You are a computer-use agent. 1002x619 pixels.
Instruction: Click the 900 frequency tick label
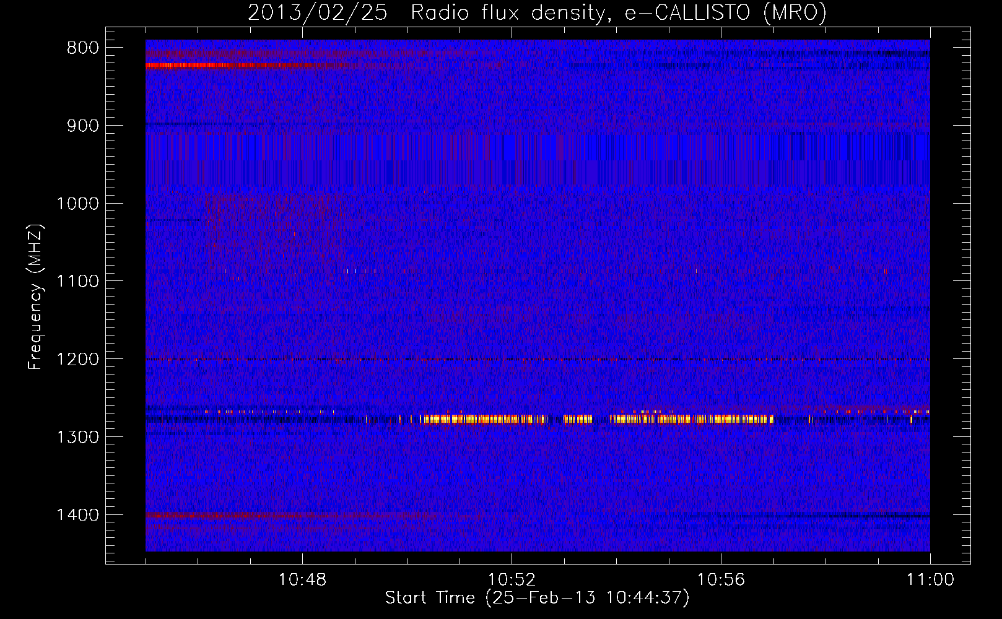[83, 126]
